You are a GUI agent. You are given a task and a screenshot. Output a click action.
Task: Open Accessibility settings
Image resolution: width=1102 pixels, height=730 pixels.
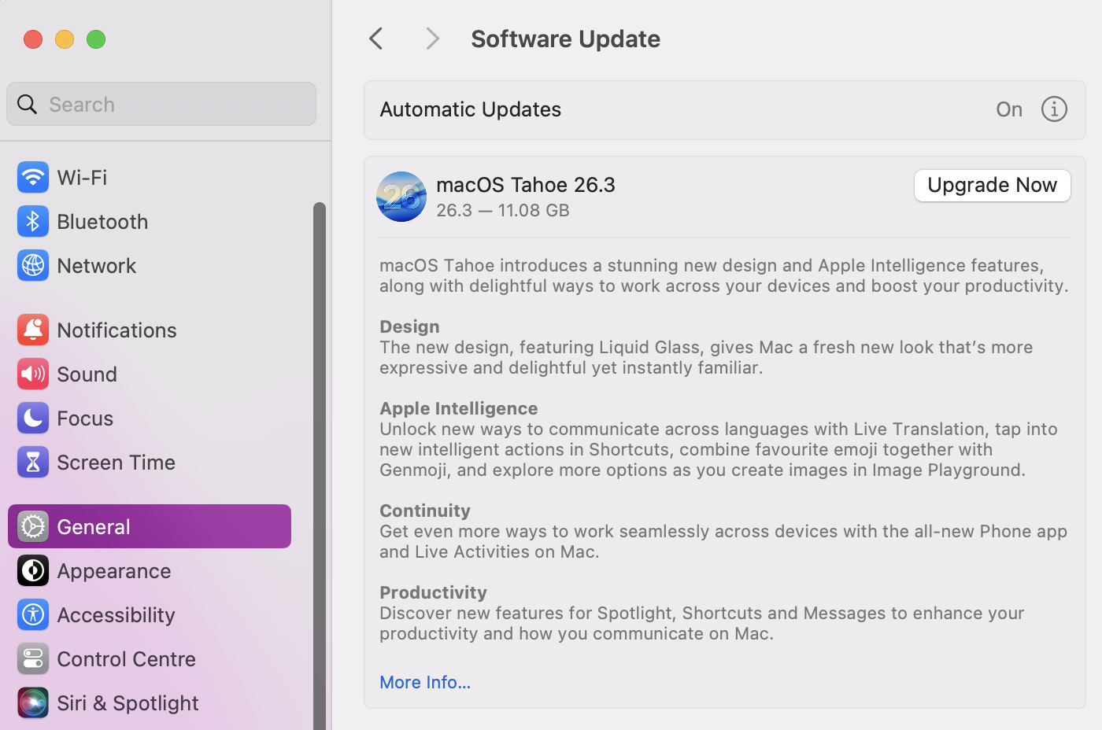pyautogui.click(x=115, y=615)
